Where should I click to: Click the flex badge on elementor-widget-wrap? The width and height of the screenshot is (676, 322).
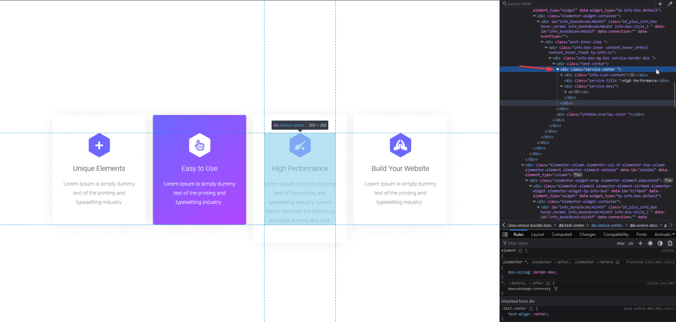[x=668, y=181]
